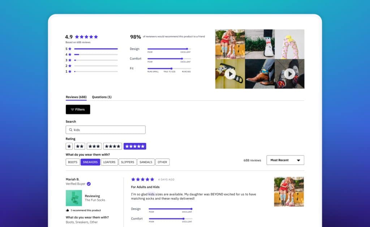Click The Fun Socks product name

[95, 200]
